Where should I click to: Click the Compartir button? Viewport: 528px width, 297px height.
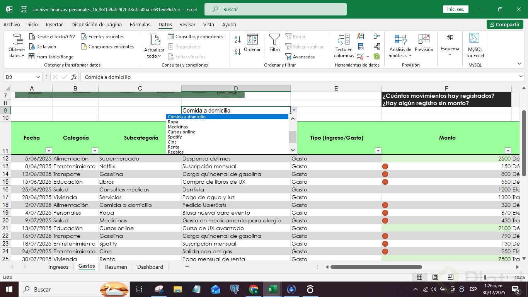[x=504, y=24]
